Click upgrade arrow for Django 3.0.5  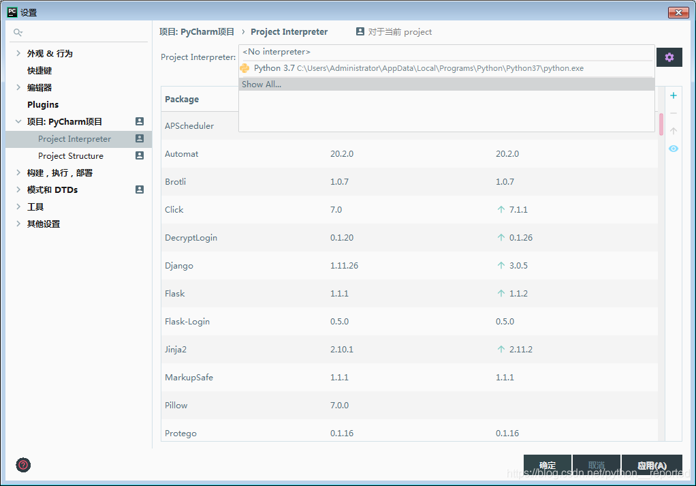coord(501,265)
